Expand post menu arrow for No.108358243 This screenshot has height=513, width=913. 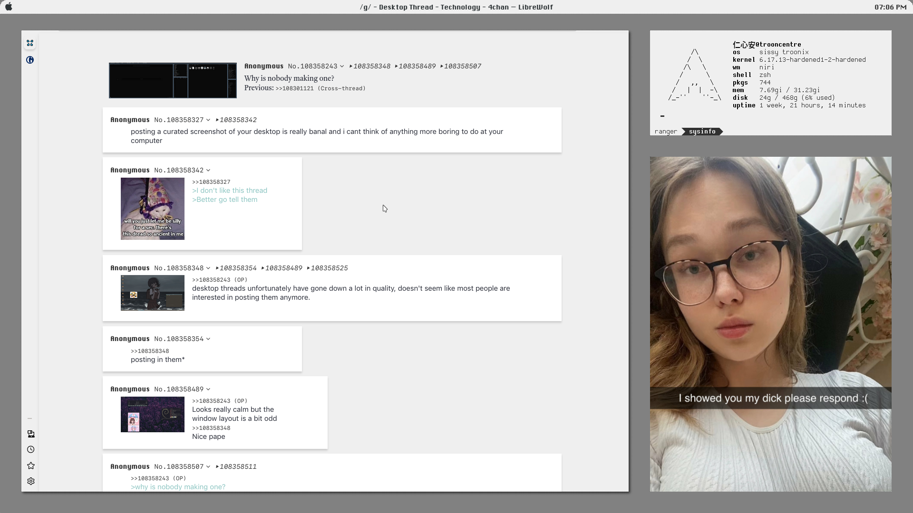342,66
